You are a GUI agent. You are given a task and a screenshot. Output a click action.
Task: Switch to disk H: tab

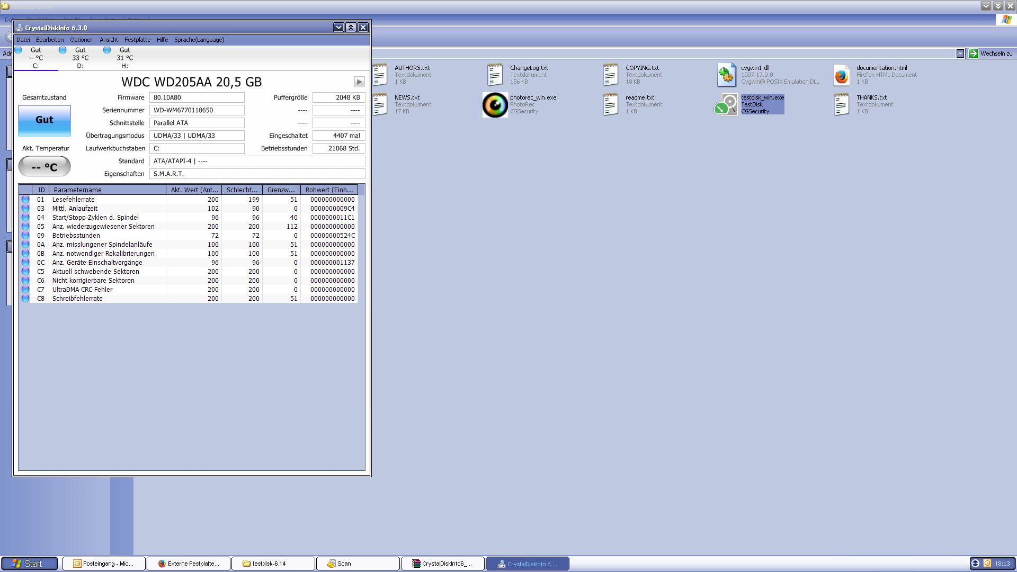coord(124,58)
